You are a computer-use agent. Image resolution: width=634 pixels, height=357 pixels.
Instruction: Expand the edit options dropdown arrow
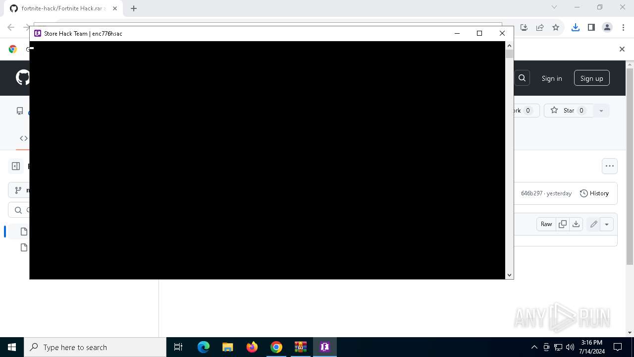click(x=607, y=224)
